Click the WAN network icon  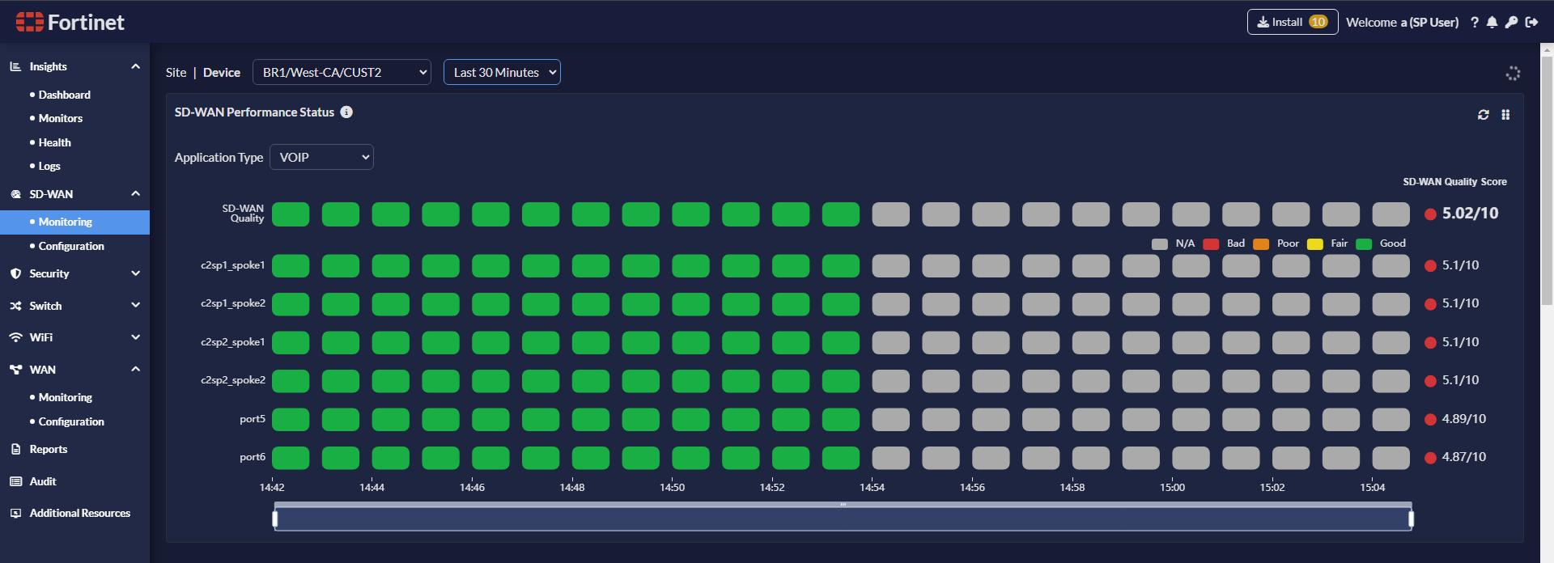tap(15, 370)
